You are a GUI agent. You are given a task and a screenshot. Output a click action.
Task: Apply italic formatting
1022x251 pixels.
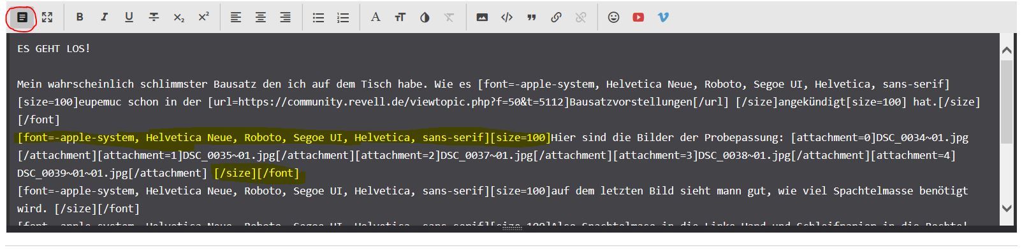(x=104, y=17)
